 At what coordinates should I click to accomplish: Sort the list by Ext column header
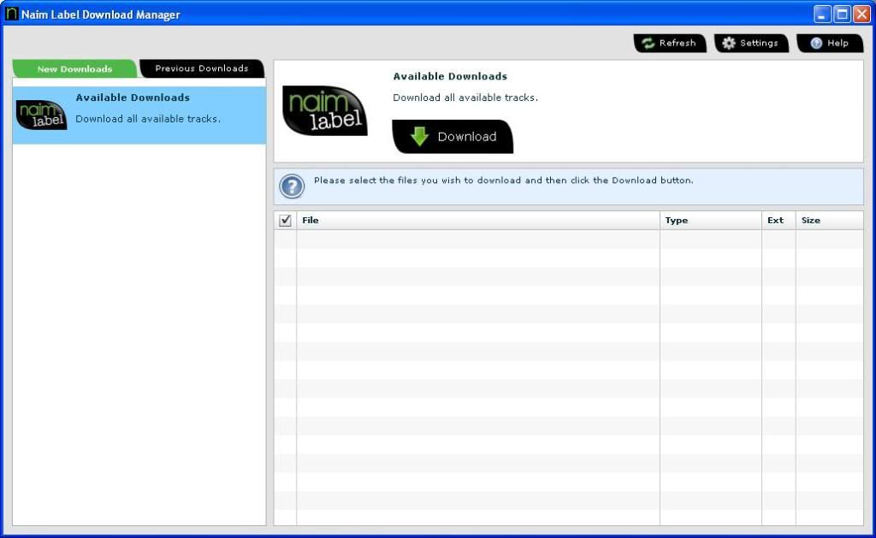coord(778,220)
